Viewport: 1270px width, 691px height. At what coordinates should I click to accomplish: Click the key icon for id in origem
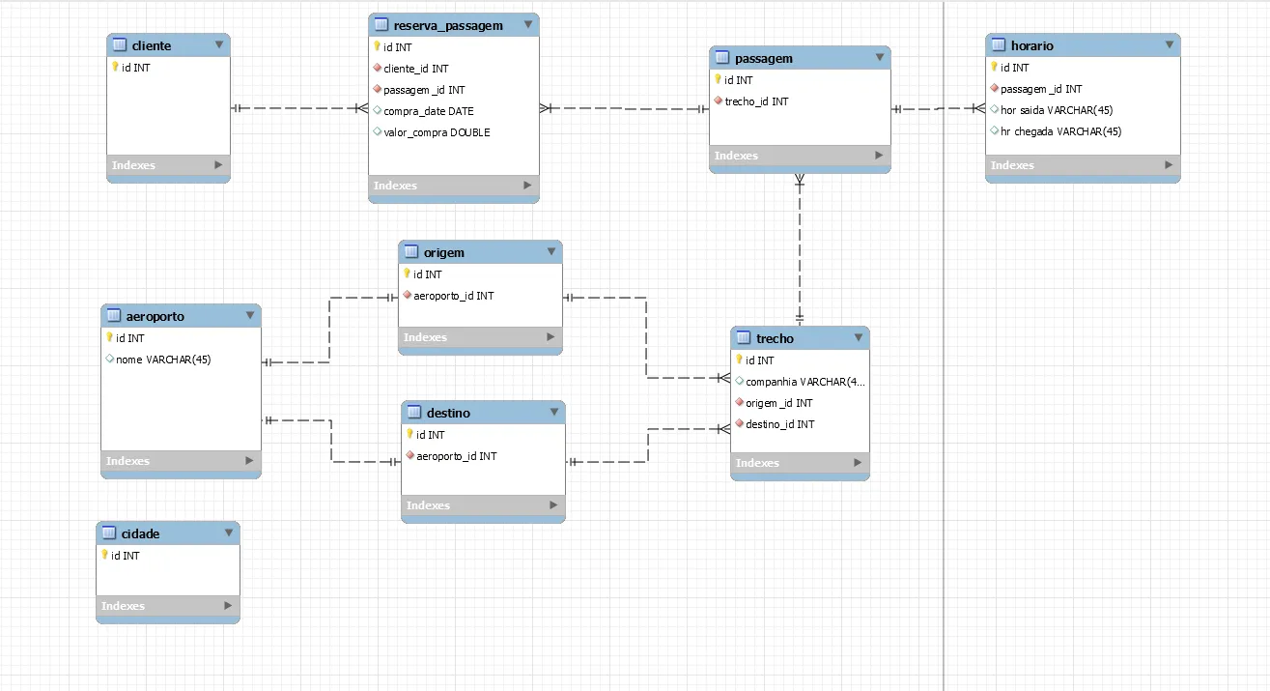407,274
